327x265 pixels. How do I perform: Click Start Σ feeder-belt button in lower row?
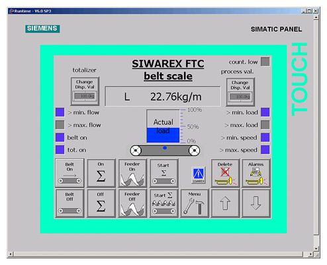click(164, 203)
